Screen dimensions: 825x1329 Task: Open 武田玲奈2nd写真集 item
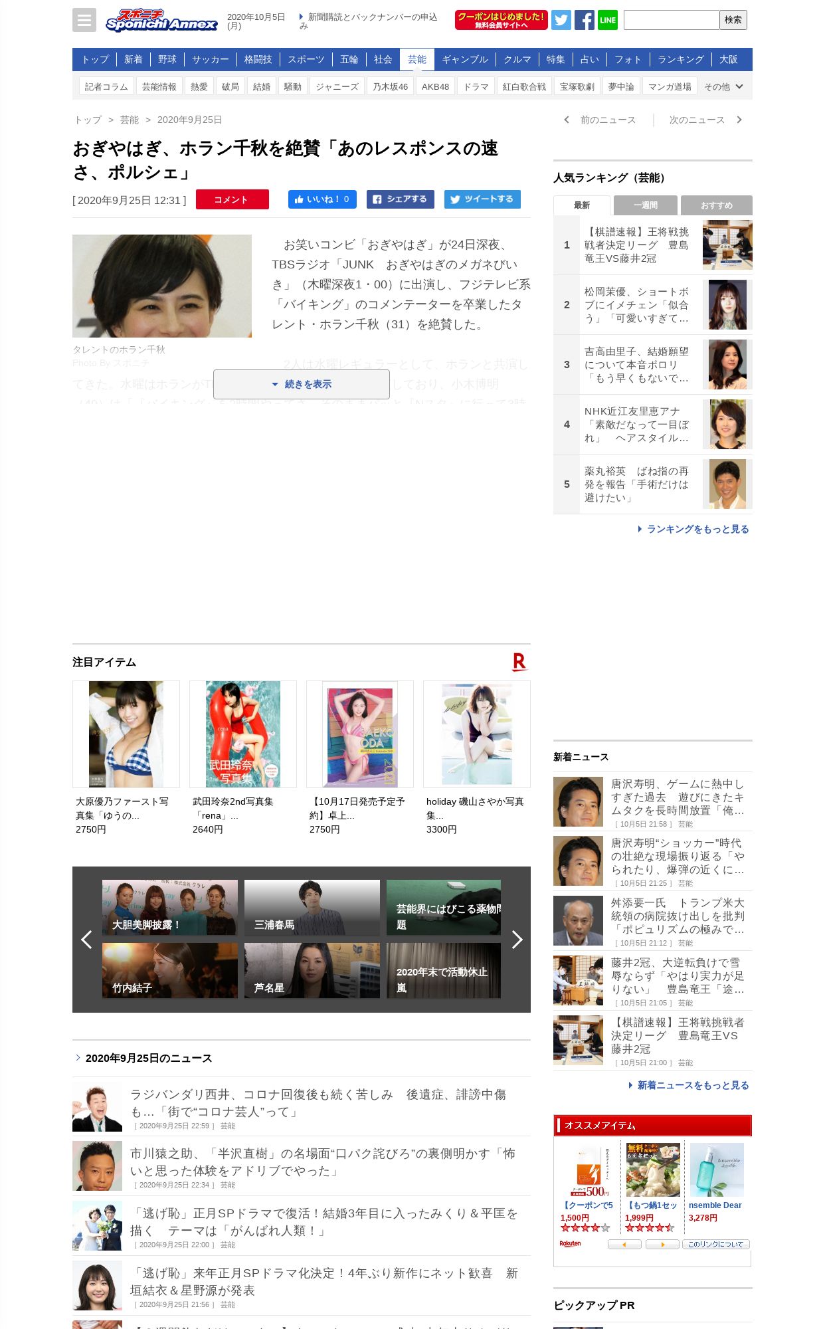click(x=243, y=758)
